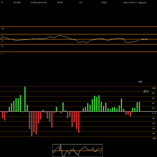Screen dimensions: 157x157
Task: Click the 'SI(TM)' header label
Action: 60,3
